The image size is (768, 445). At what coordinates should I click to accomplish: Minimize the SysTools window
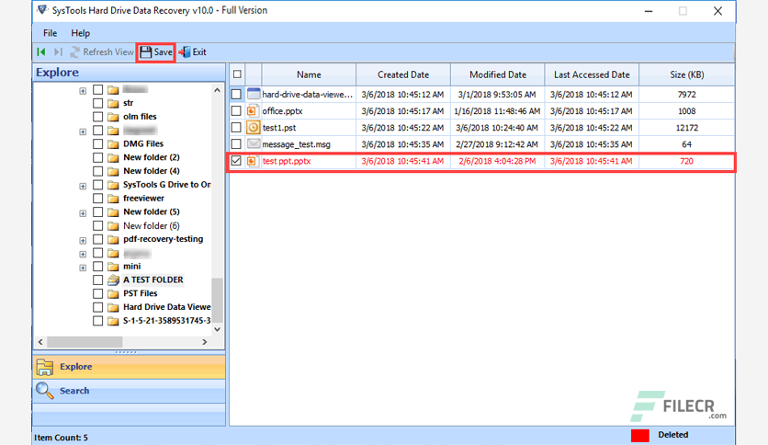click(649, 11)
